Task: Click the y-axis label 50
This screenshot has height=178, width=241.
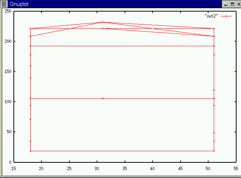Action: tap(9, 132)
